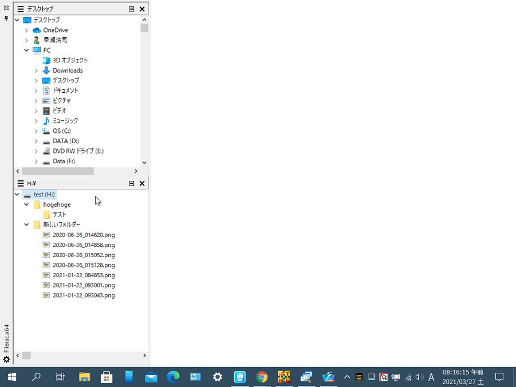516x387 pixels.
Task: Click the upper tree's vertical scrollbar thumb
Action: [x=144, y=28]
